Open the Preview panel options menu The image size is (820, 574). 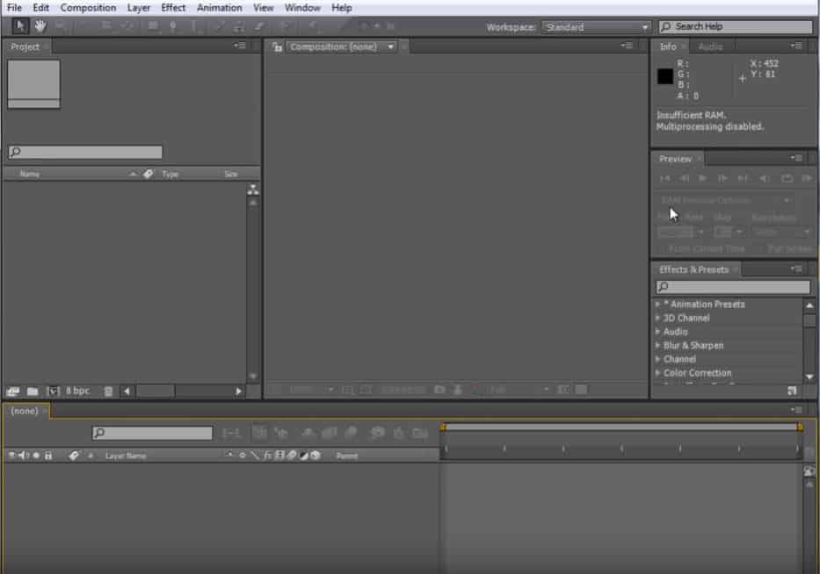pos(796,158)
